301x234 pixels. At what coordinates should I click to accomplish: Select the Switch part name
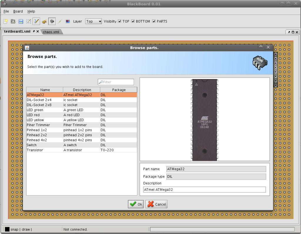[x=31, y=145]
